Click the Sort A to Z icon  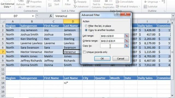[50, 5]
